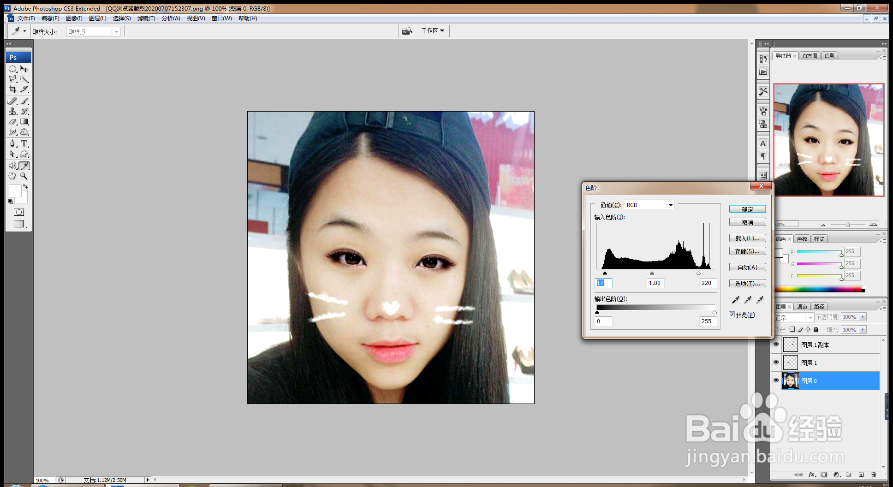Viewport: 893px width, 487px height.
Task: Select the Custom Shape tool
Action: pos(24,154)
